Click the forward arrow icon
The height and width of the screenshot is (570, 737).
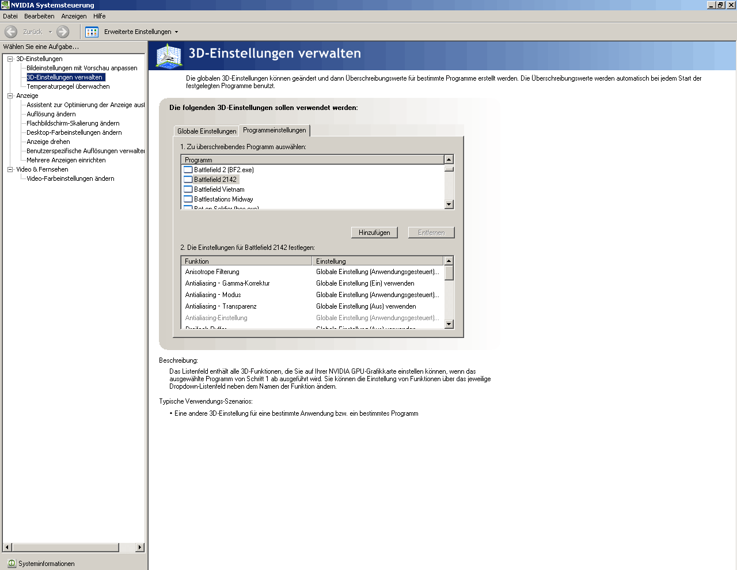click(63, 32)
